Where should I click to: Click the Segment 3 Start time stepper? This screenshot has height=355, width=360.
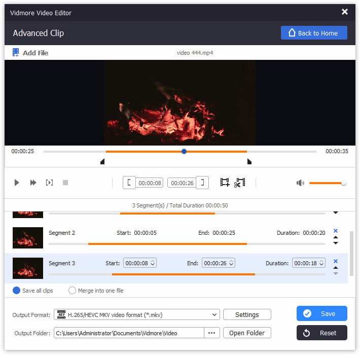pyautogui.click(x=153, y=263)
